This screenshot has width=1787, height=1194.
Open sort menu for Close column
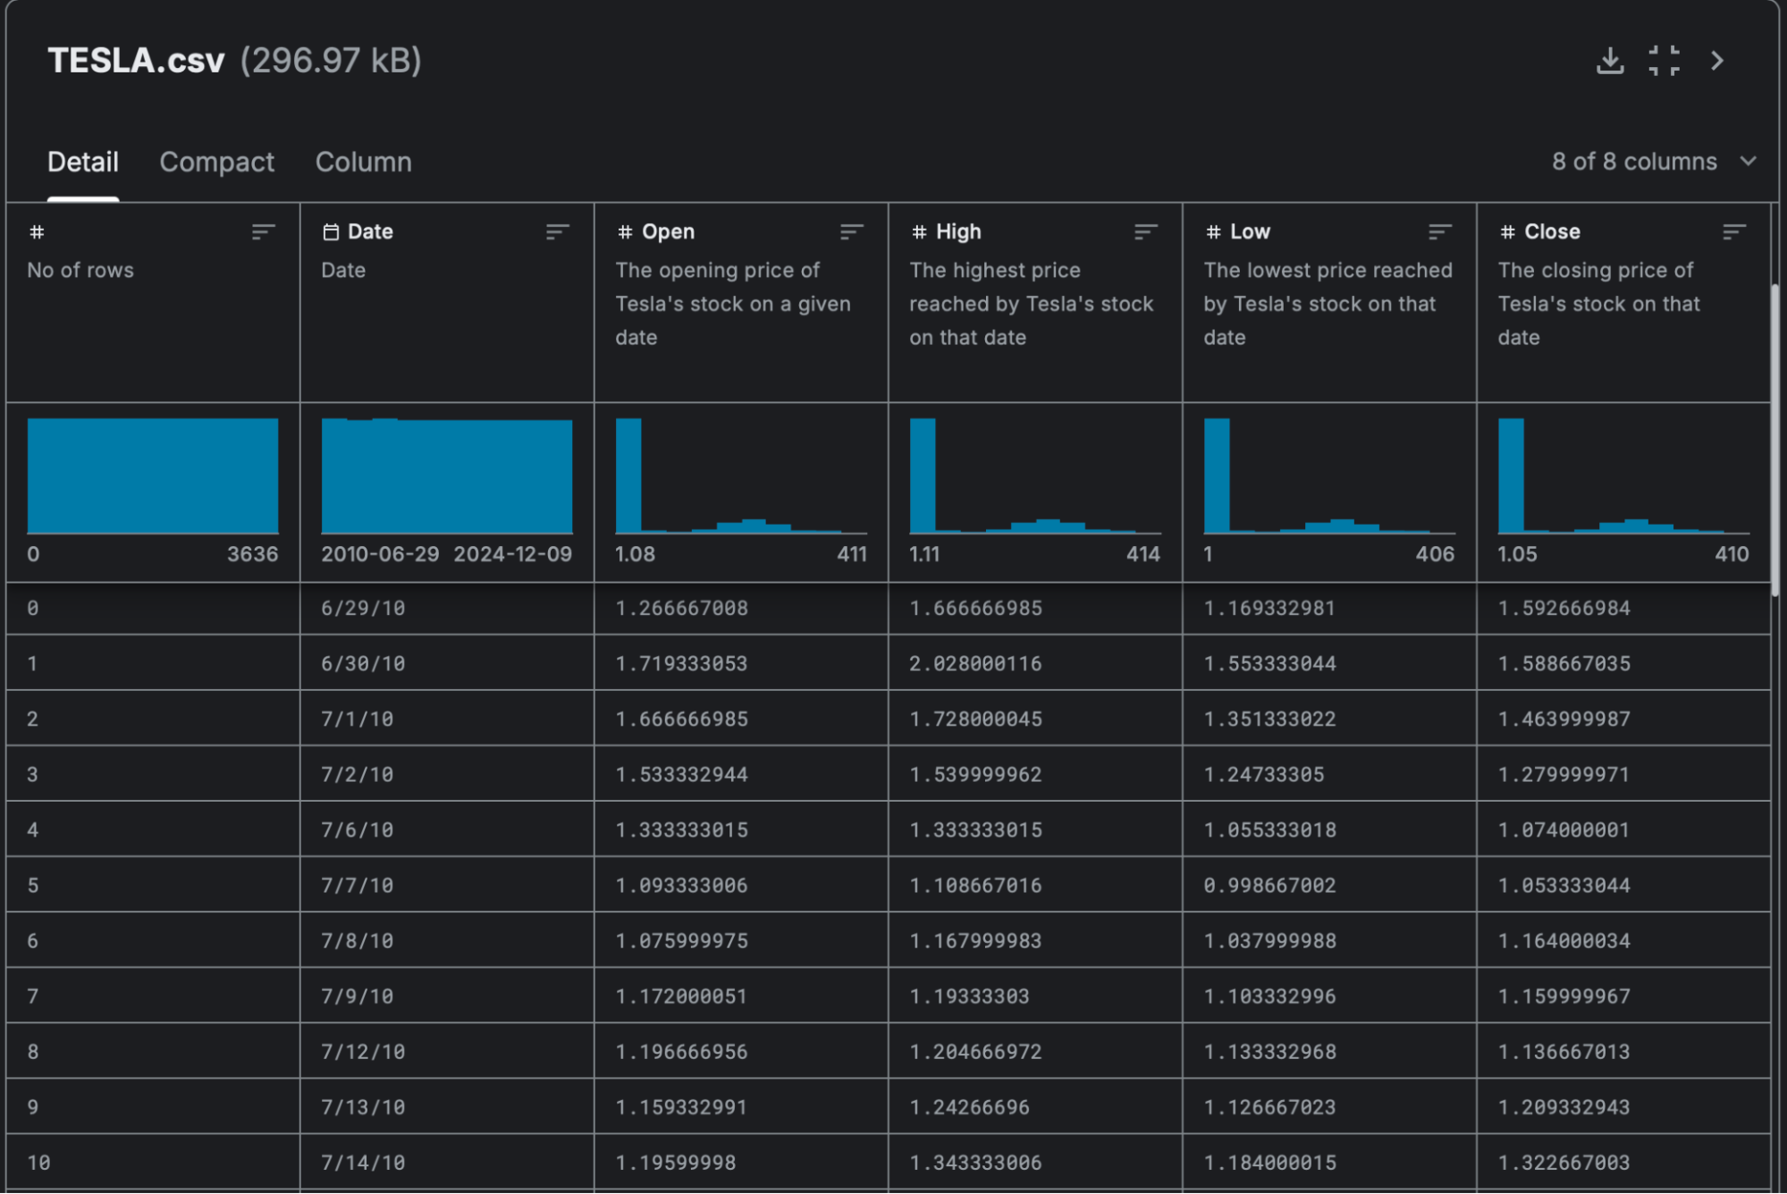[1733, 232]
